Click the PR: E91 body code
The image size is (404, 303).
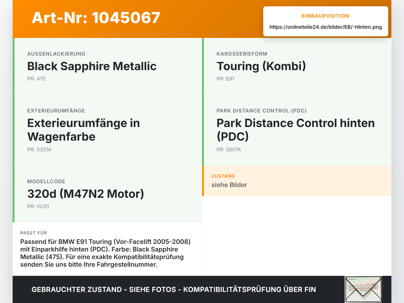pos(225,79)
